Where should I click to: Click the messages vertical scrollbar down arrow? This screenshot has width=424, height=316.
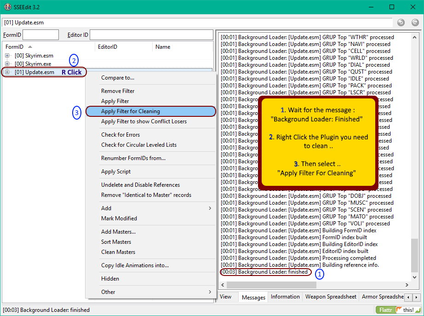click(x=414, y=277)
